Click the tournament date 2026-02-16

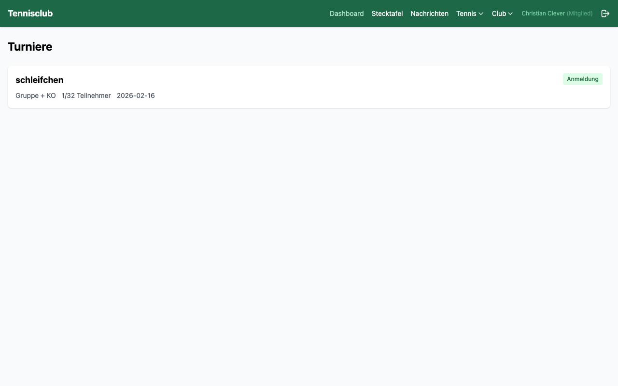136,96
